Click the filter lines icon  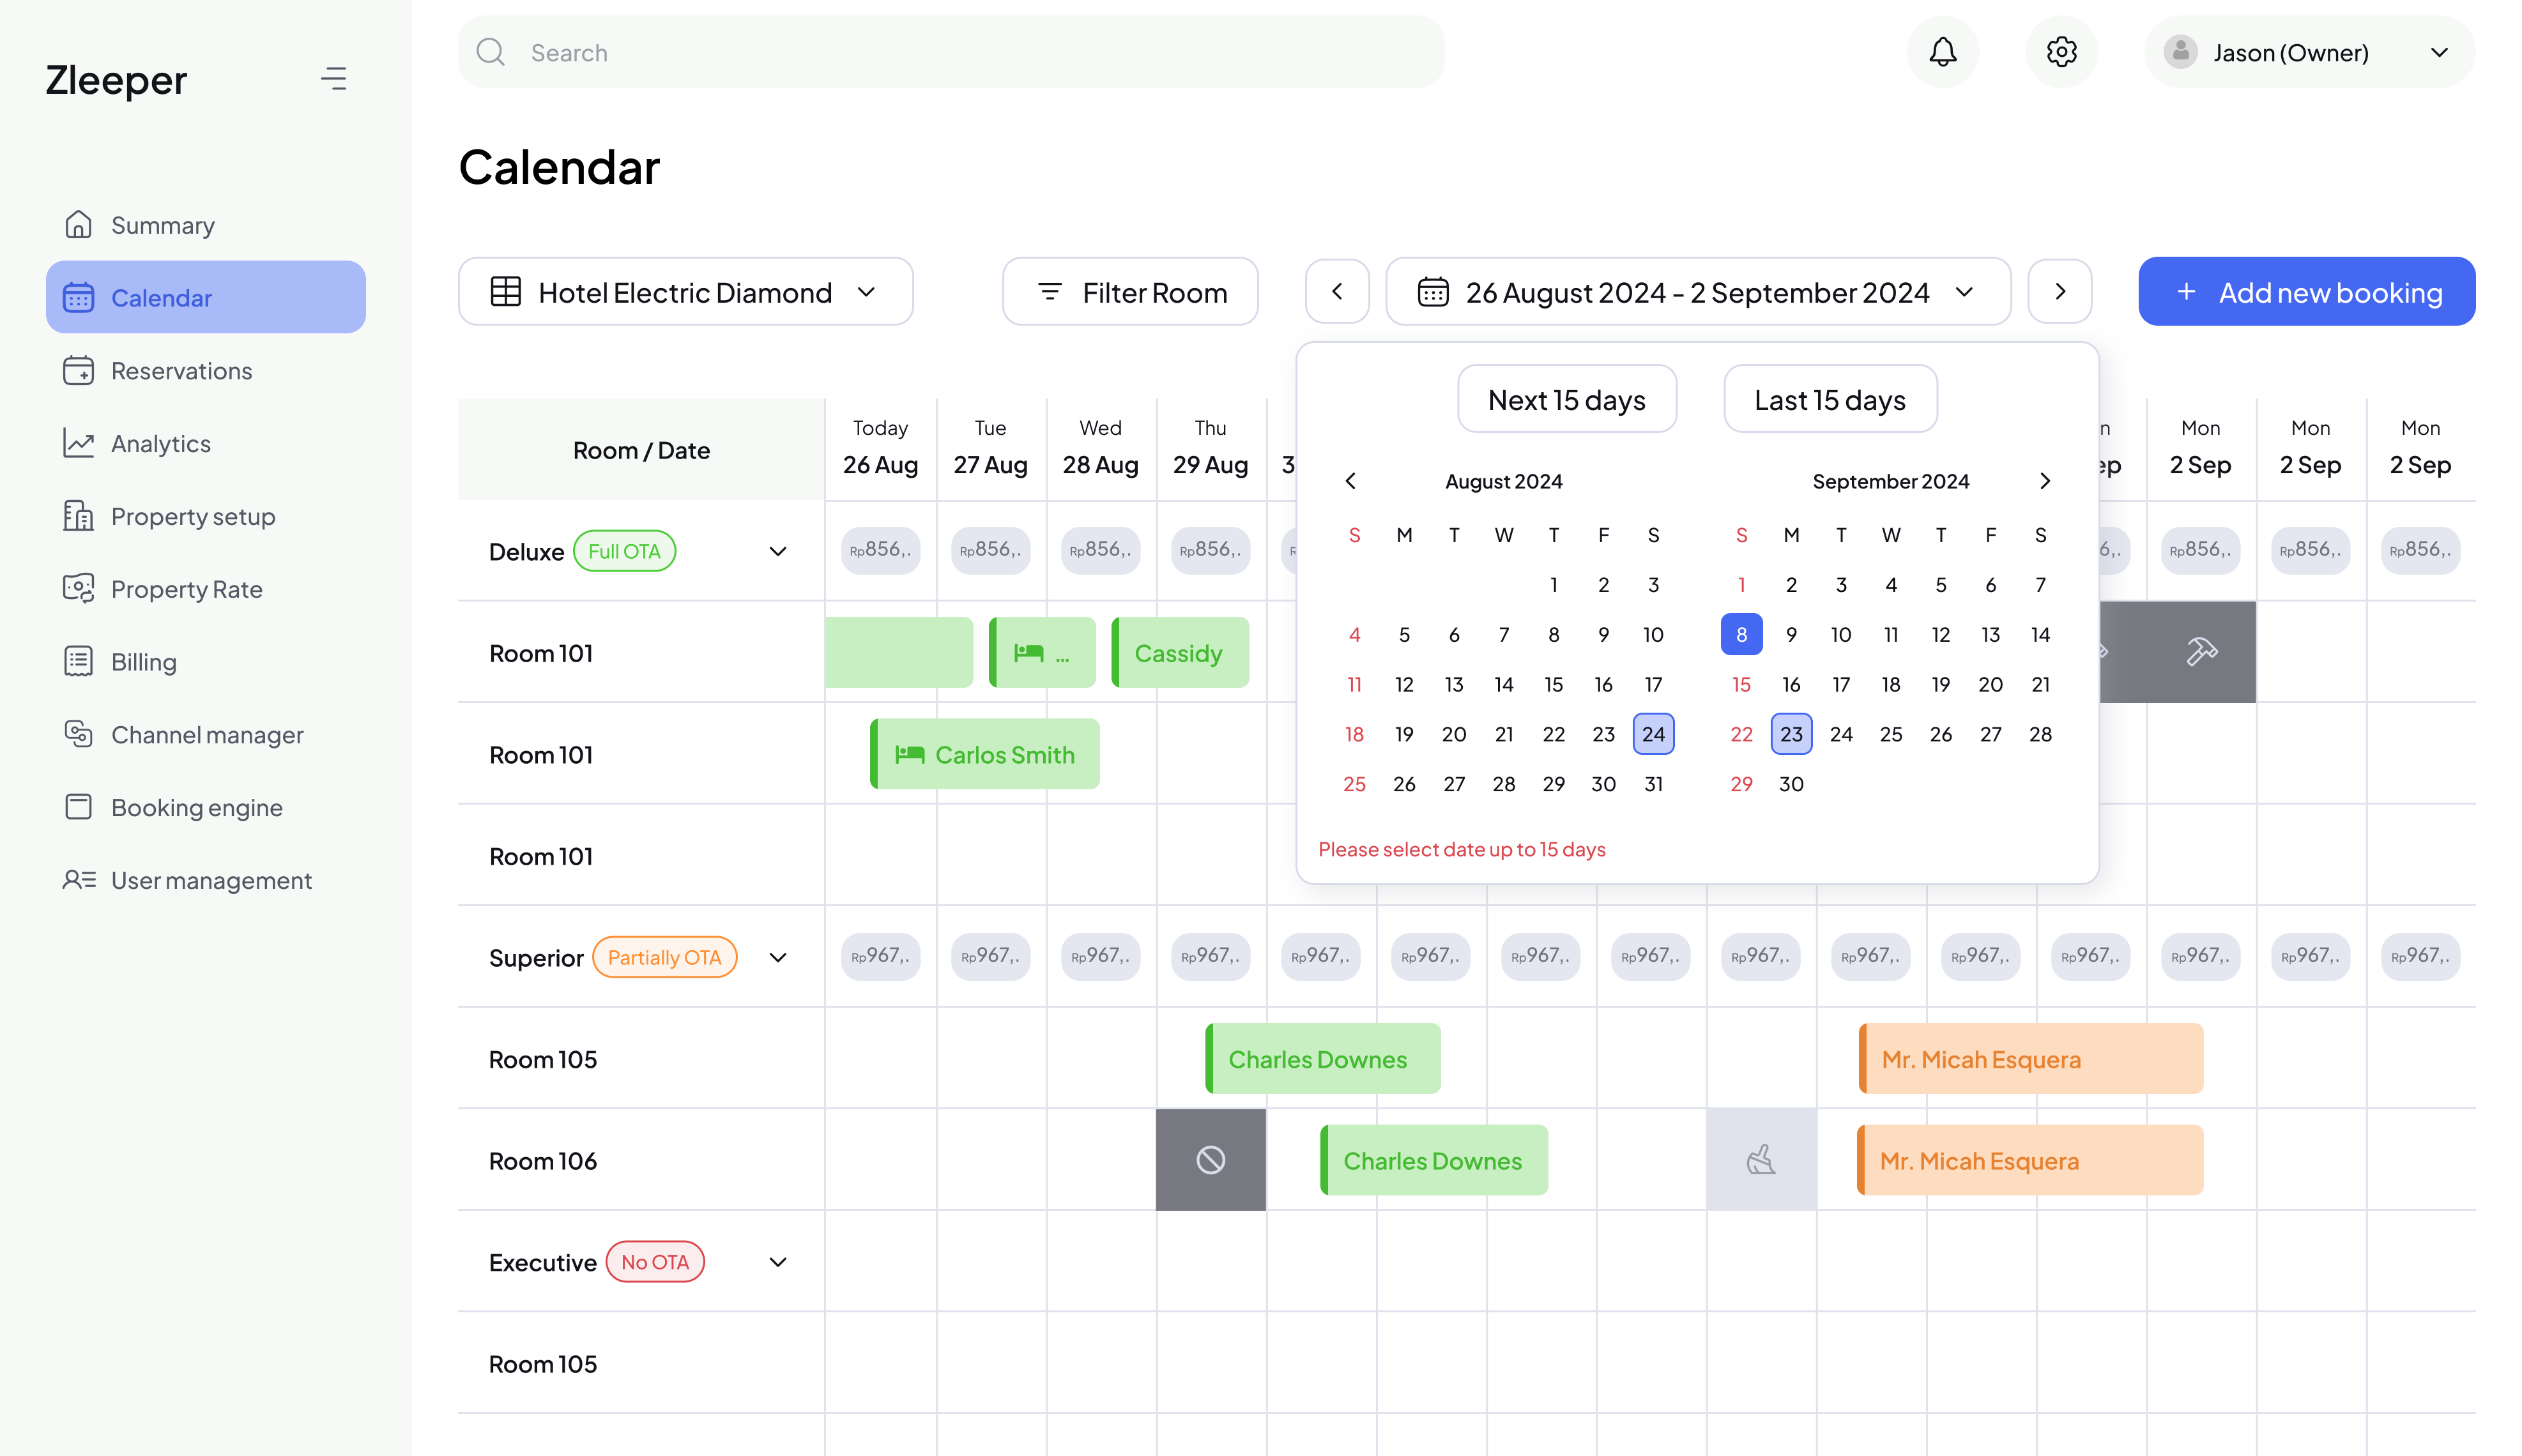tap(1050, 292)
